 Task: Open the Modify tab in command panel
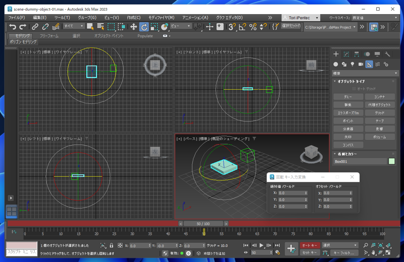coord(346,54)
